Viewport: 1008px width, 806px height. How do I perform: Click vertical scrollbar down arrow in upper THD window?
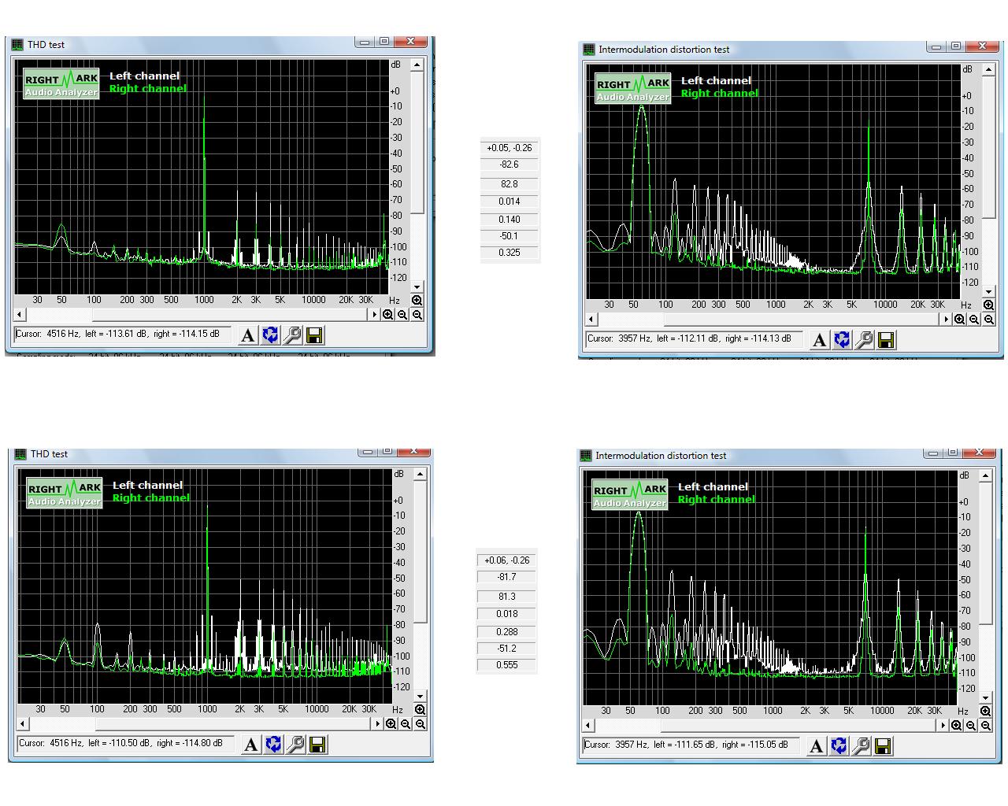pyautogui.click(x=417, y=287)
